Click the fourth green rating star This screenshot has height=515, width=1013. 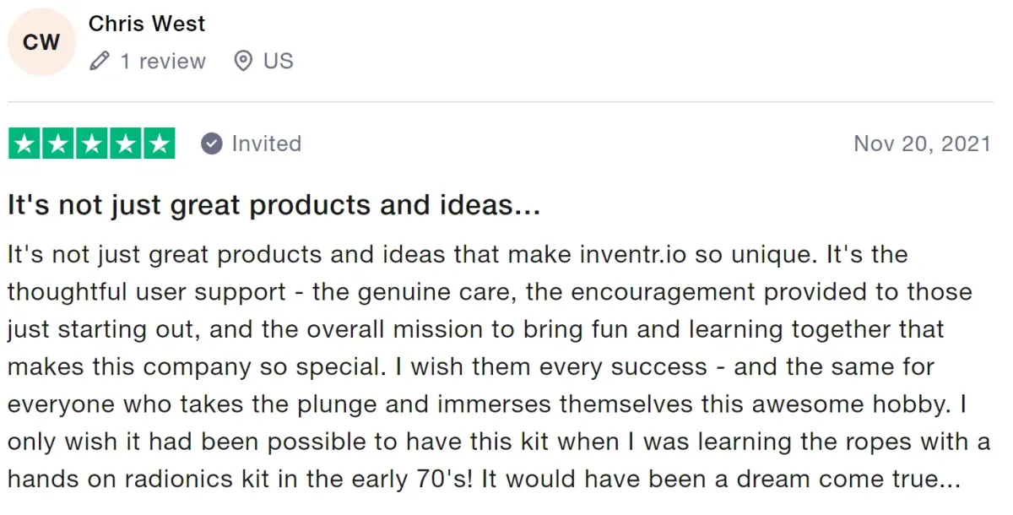pos(125,144)
